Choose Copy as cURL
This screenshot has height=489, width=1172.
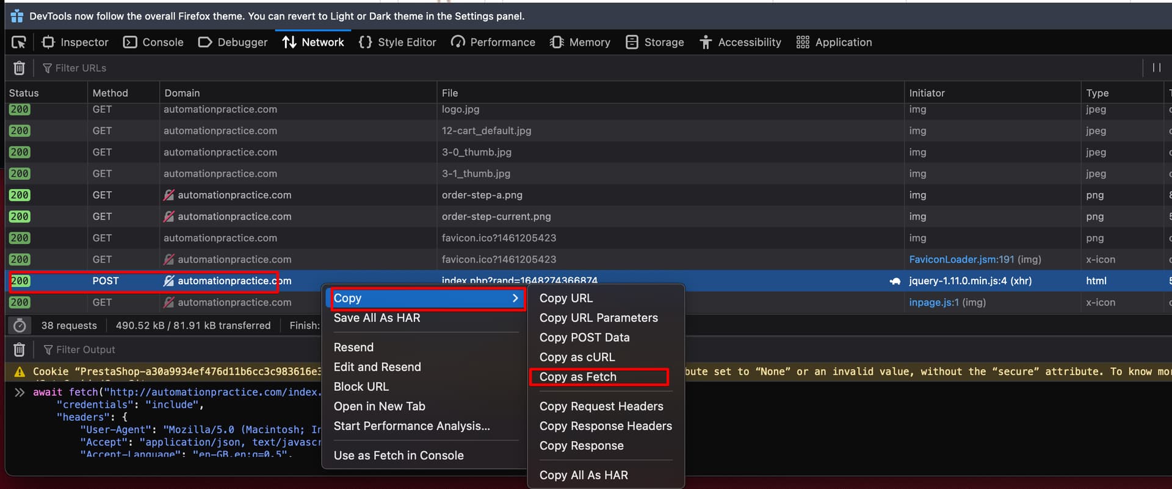coord(577,357)
